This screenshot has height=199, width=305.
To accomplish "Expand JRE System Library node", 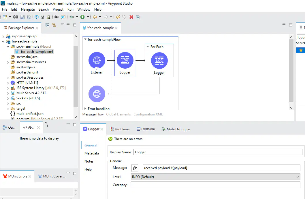I will pyautogui.click(x=8, y=88).
